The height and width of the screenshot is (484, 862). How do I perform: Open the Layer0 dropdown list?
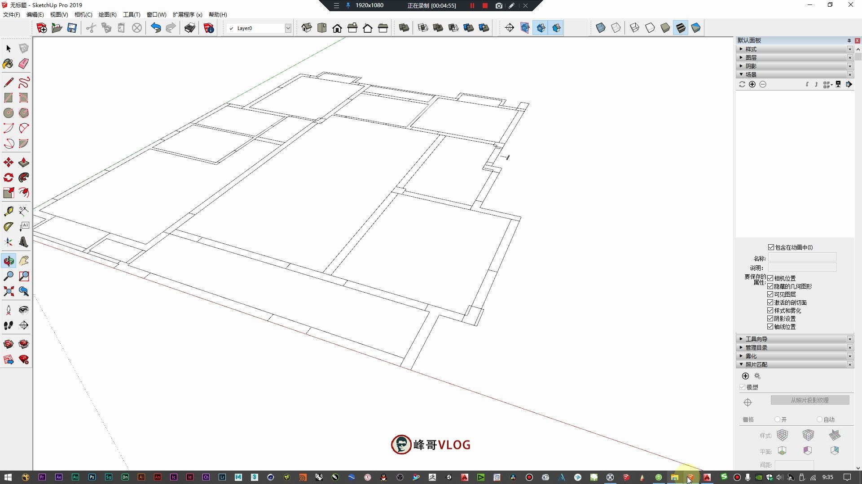tap(288, 28)
